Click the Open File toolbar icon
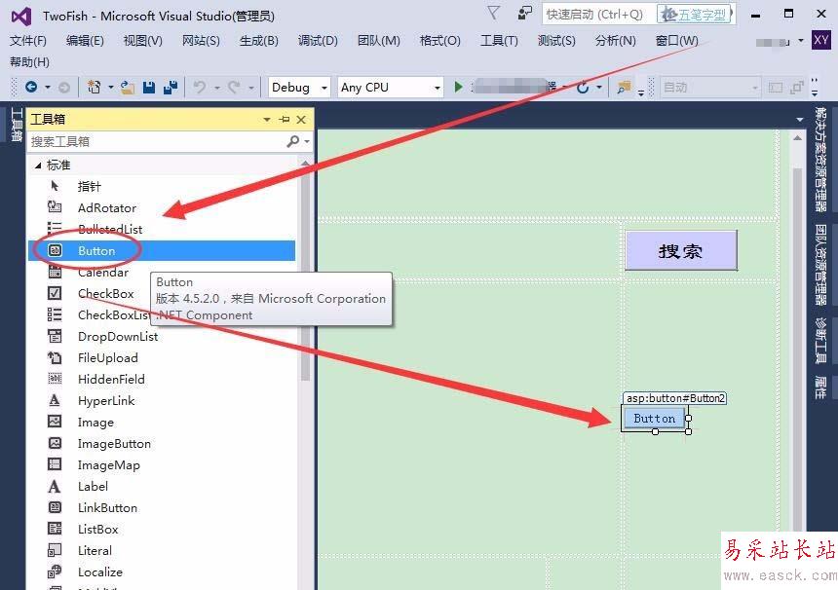The width and height of the screenshot is (838, 590). 128,87
